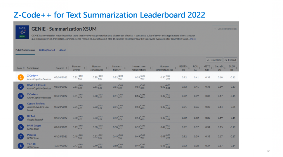
Task: Click the rank 5 badge for UL Test
Action: (20, 118)
